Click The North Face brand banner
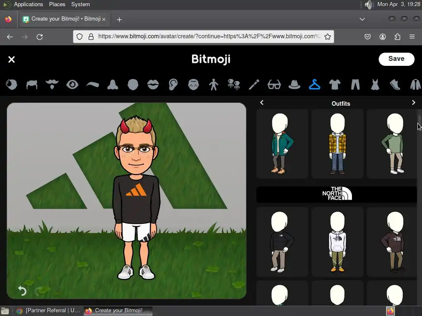Screen dimensions: 422x316 pos(337,194)
